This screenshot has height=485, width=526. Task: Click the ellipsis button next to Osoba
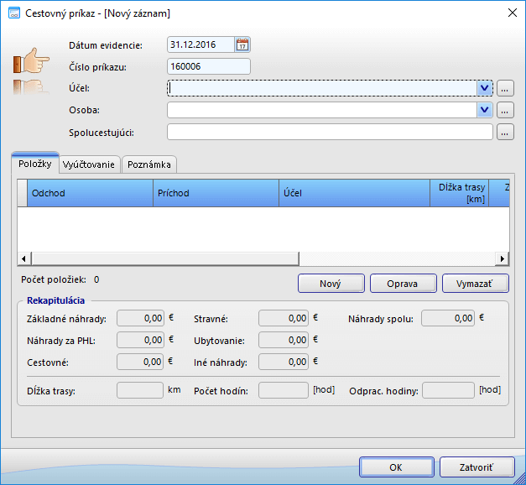click(504, 110)
